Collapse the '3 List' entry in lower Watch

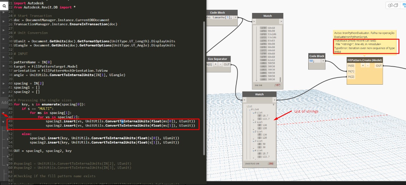tap(253, 141)
